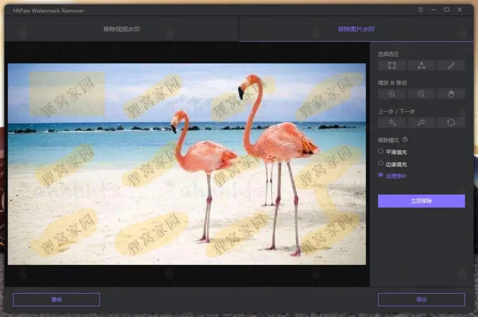
Task: Open help via question mark beside 移除模式
Action: point(405,140)
